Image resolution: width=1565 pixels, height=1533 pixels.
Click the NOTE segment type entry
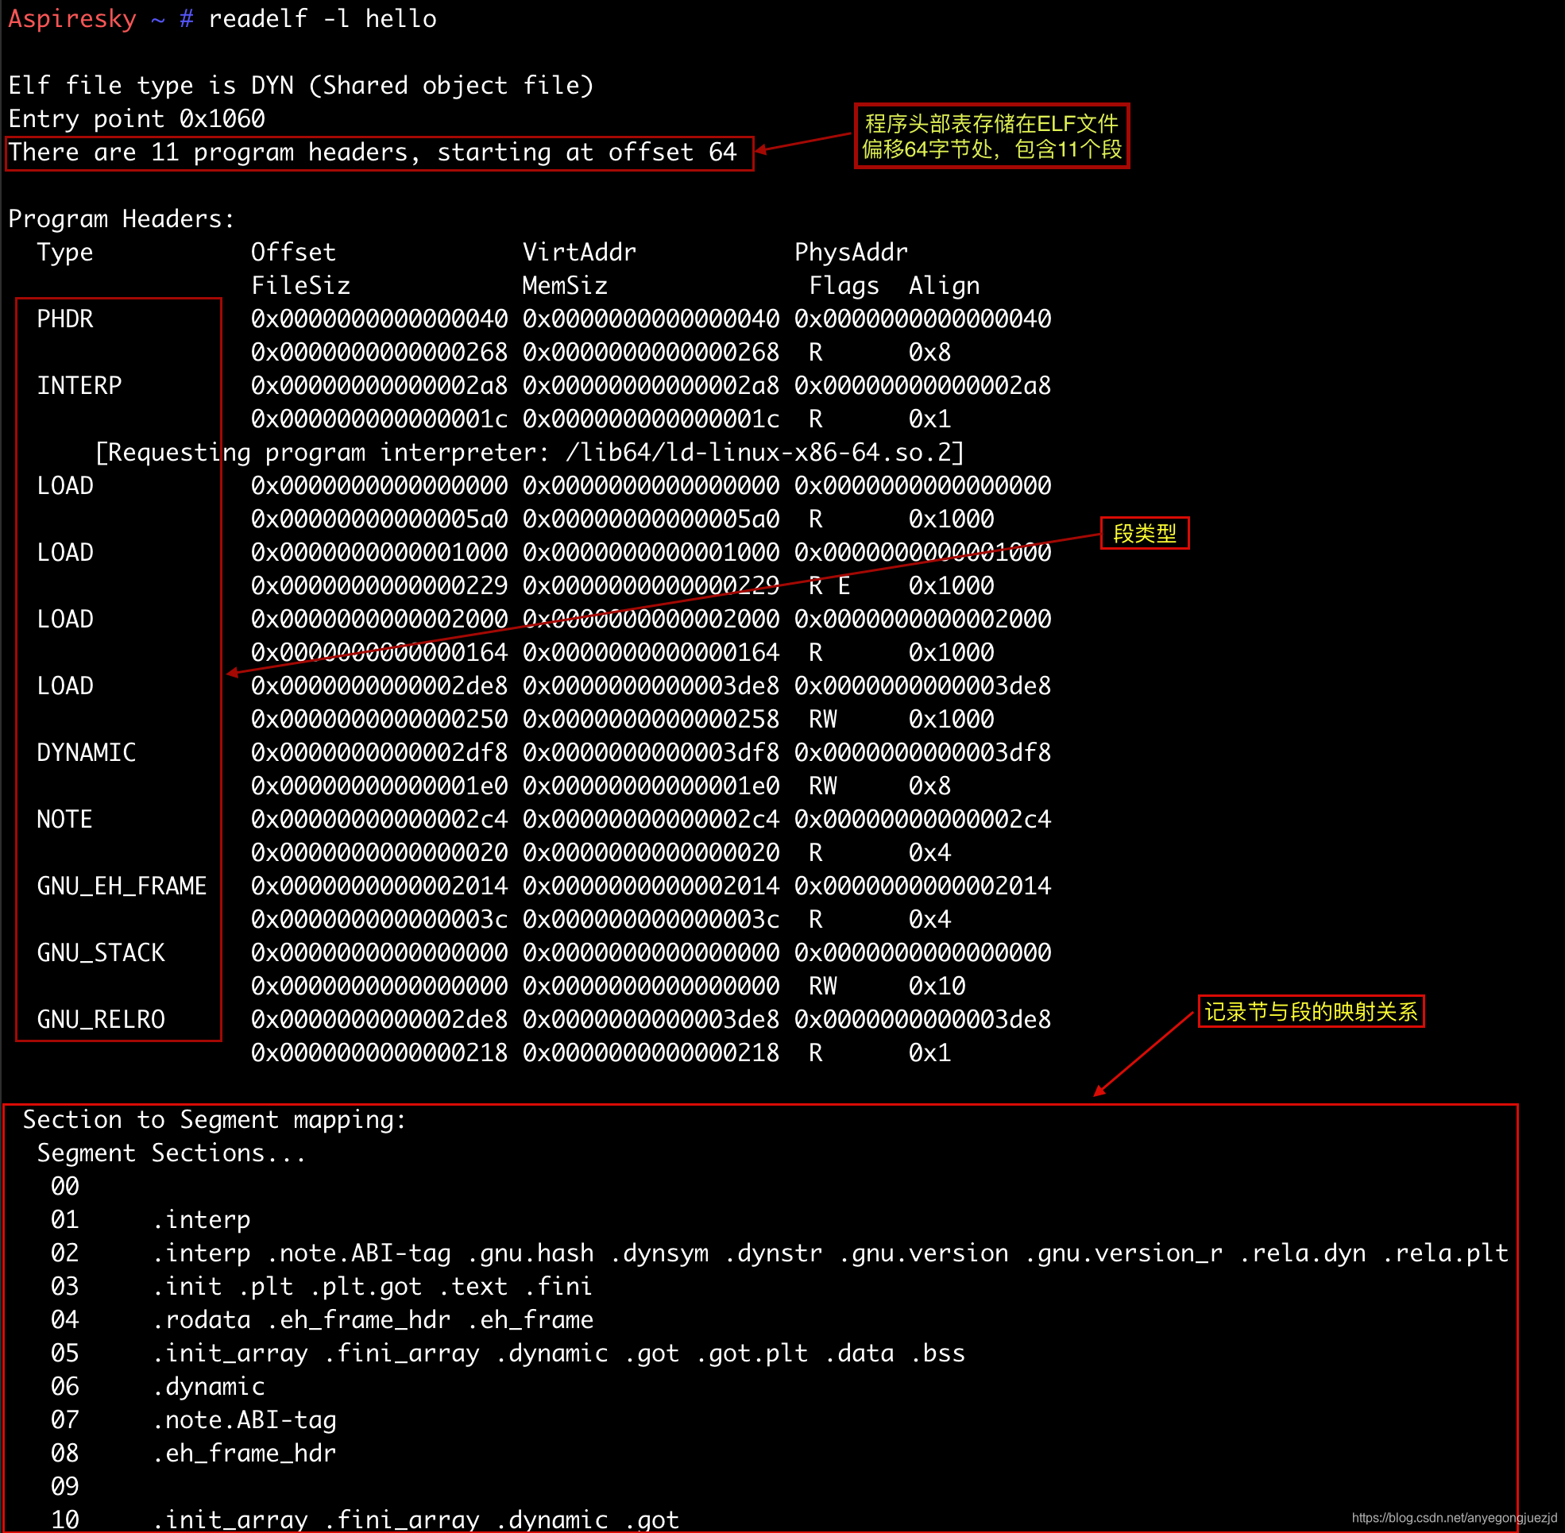tap(64, 819)
